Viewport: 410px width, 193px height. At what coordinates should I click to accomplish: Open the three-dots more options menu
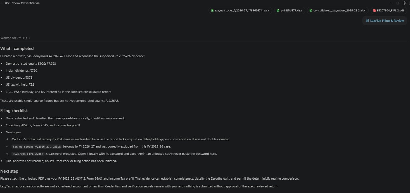[x=392, y=3]
